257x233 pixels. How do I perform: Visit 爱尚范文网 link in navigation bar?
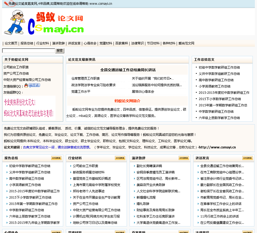(186, 43)
